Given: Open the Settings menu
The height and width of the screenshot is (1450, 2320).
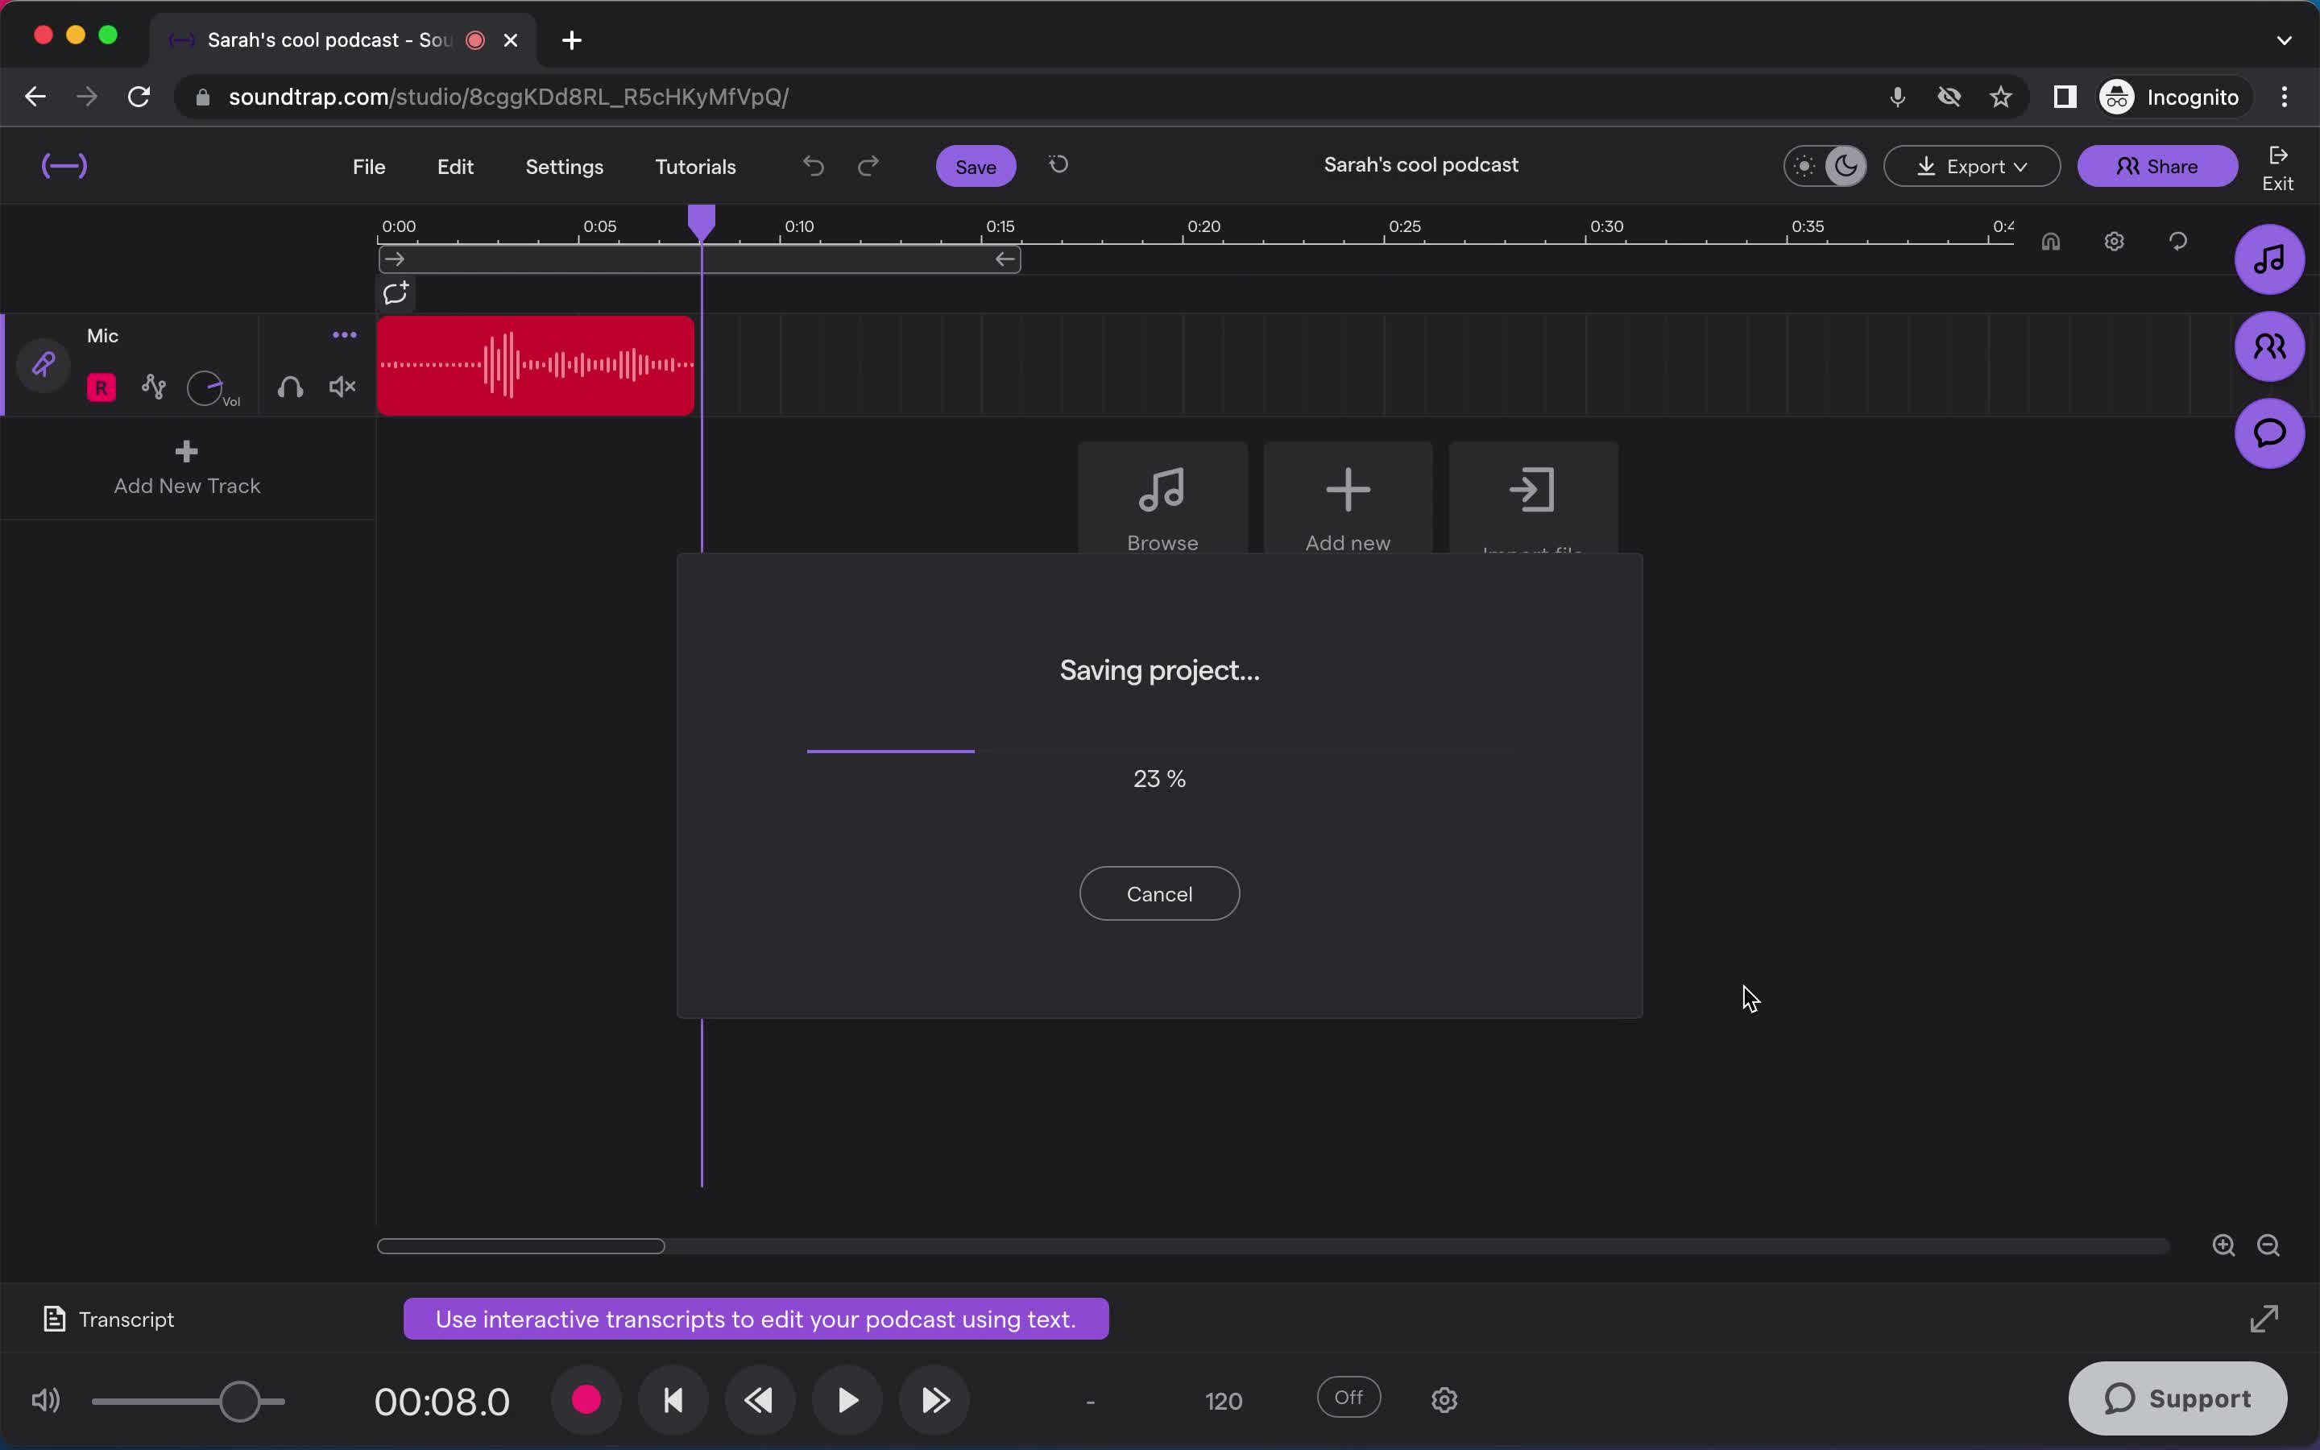Looking at the screenshot, I should (x=565, y=165).
